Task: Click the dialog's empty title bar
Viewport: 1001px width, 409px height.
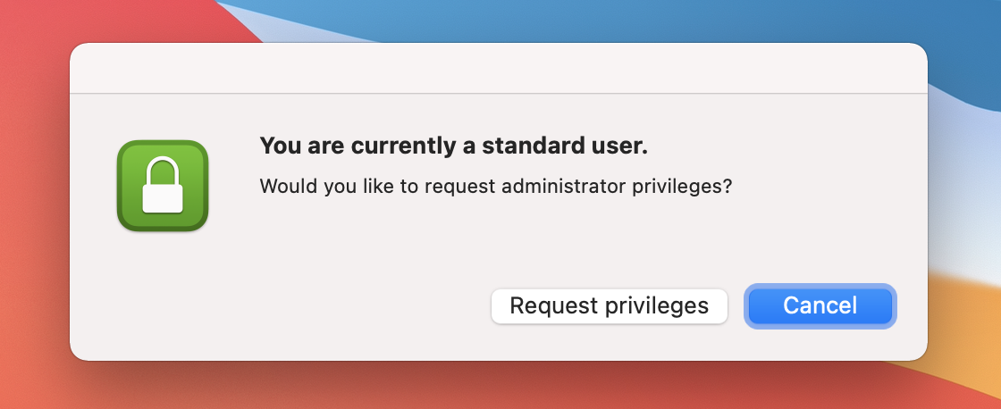Action: (498, 69)
